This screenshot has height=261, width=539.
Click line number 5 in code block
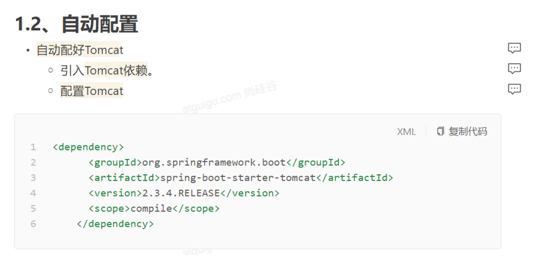[x=33, y=208]
